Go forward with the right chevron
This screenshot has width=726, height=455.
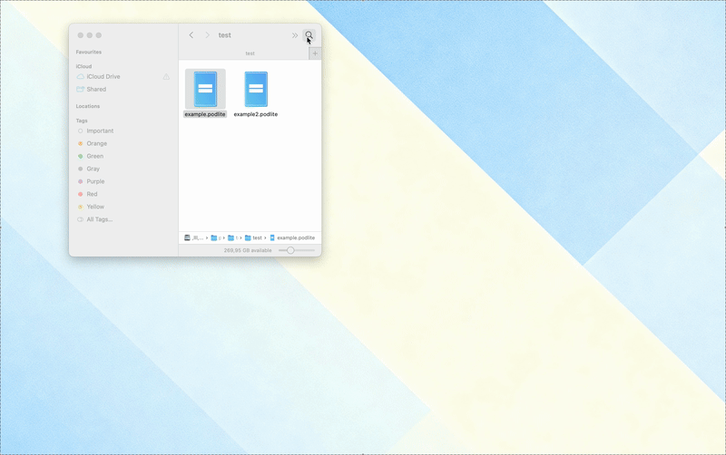click(x=207, y=35)
